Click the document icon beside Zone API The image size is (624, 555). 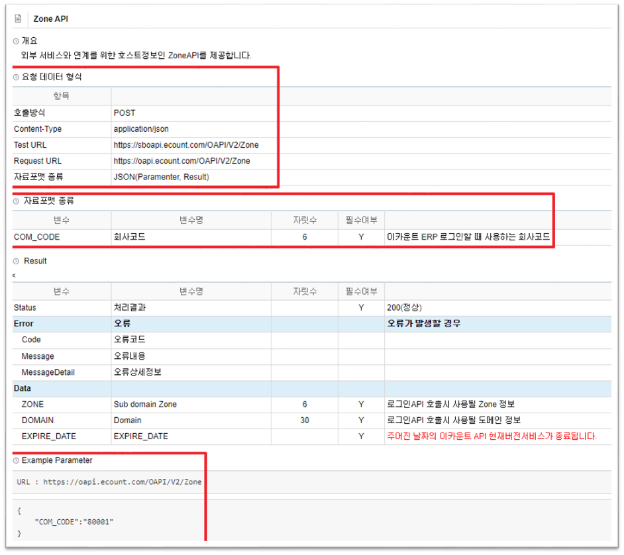click(18, 19)
